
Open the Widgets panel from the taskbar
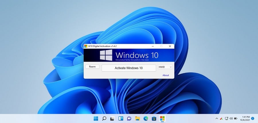pyautogui.click(x=121, y=118)
